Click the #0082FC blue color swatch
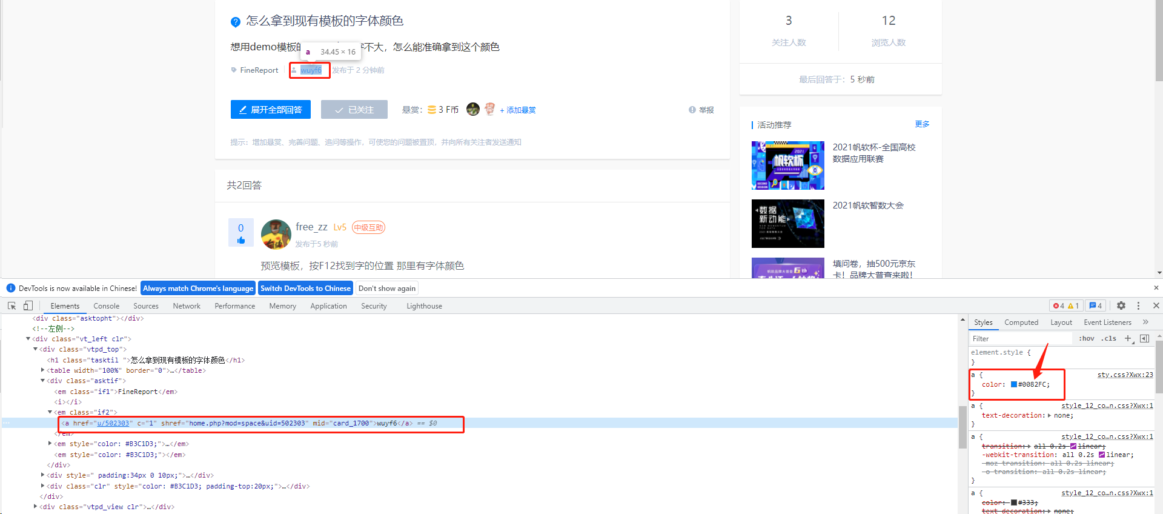The height and width of the screenshot is (514, 1163). coord(1014,384)
